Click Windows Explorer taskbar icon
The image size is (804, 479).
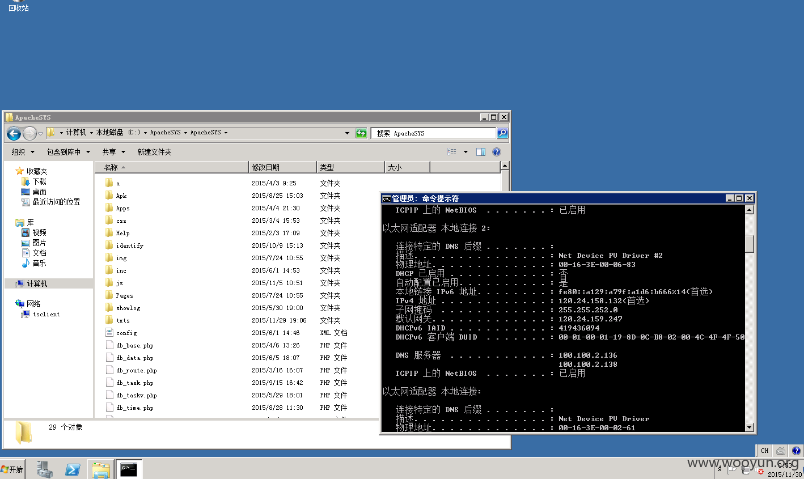[101, 469]
